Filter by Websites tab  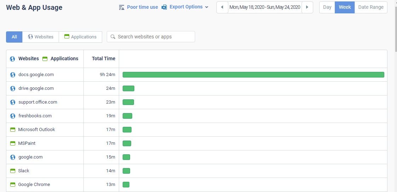click(41, 37)
